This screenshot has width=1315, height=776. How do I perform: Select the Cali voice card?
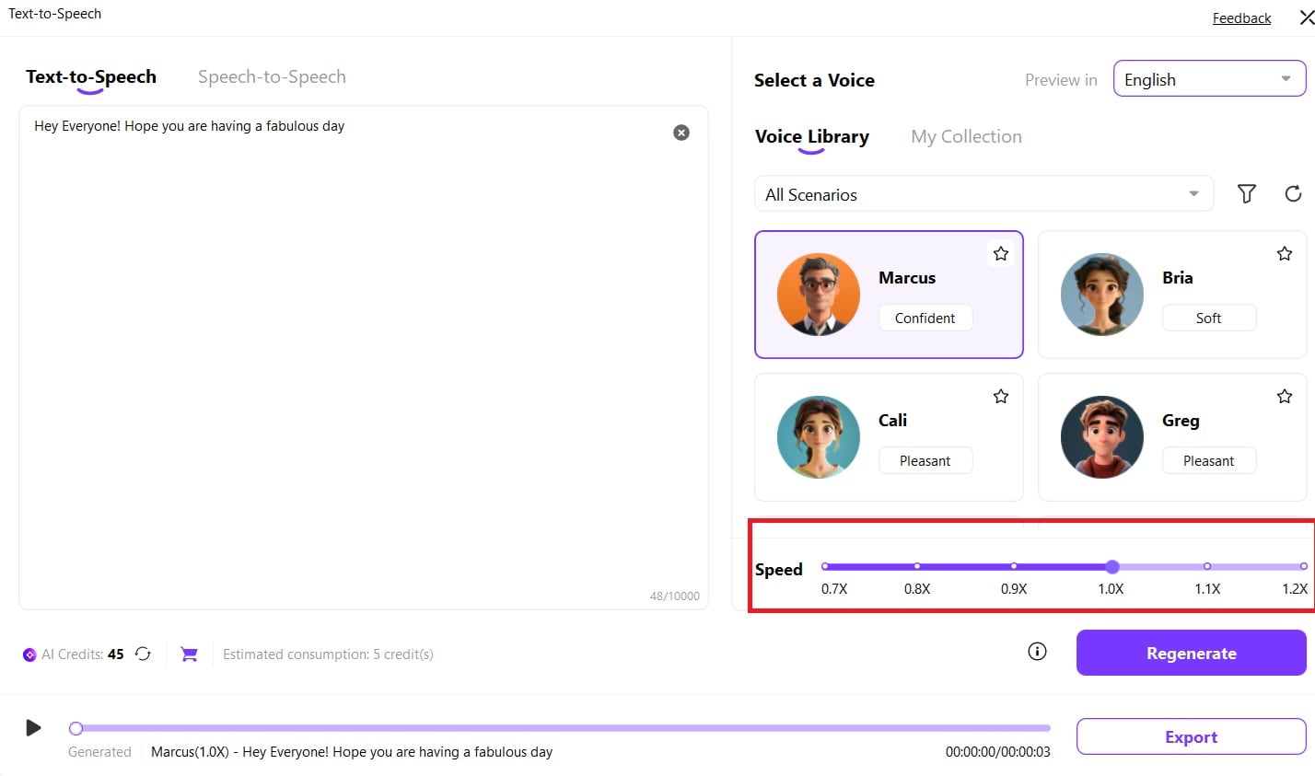click(x=889, y=437)
